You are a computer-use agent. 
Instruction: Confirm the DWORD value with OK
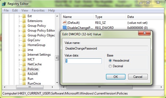pos(116,77)
